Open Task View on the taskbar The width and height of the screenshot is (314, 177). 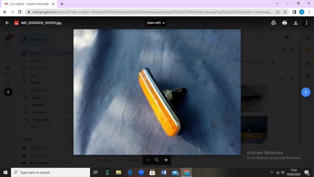click(x=96, y=173)
